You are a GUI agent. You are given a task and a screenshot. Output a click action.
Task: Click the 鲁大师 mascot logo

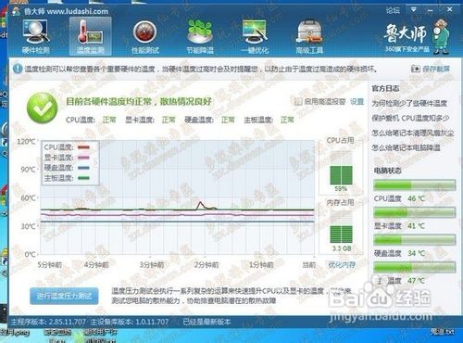tap(442, 36)
